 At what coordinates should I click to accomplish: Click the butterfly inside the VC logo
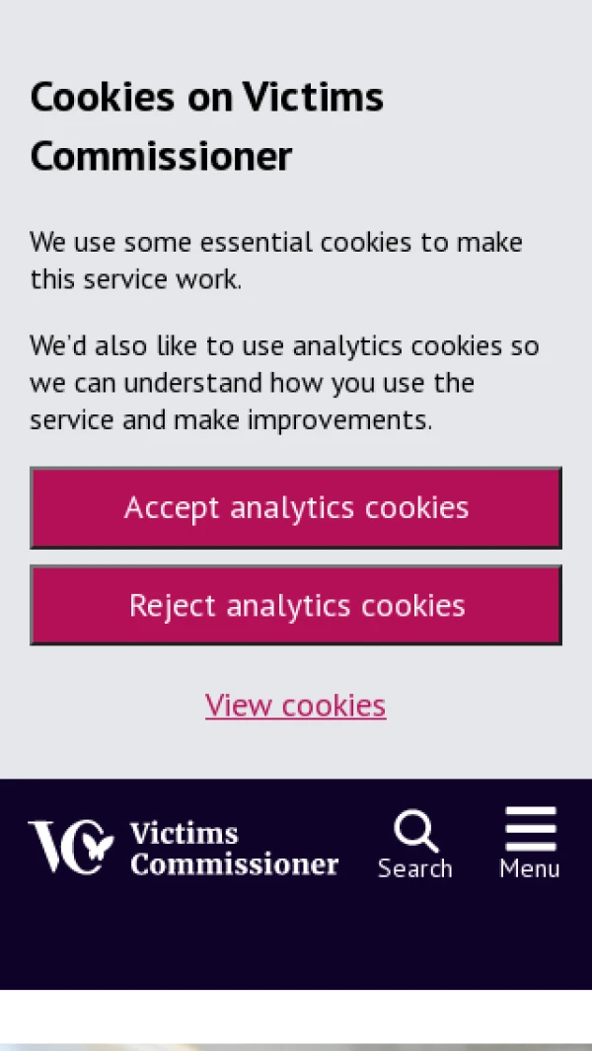(97, 845)
